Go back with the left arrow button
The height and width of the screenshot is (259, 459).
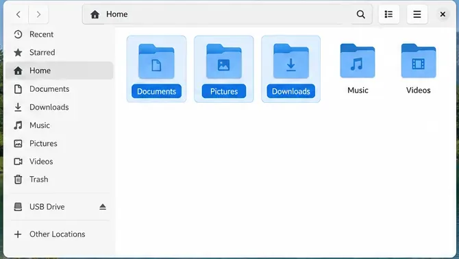18,14
